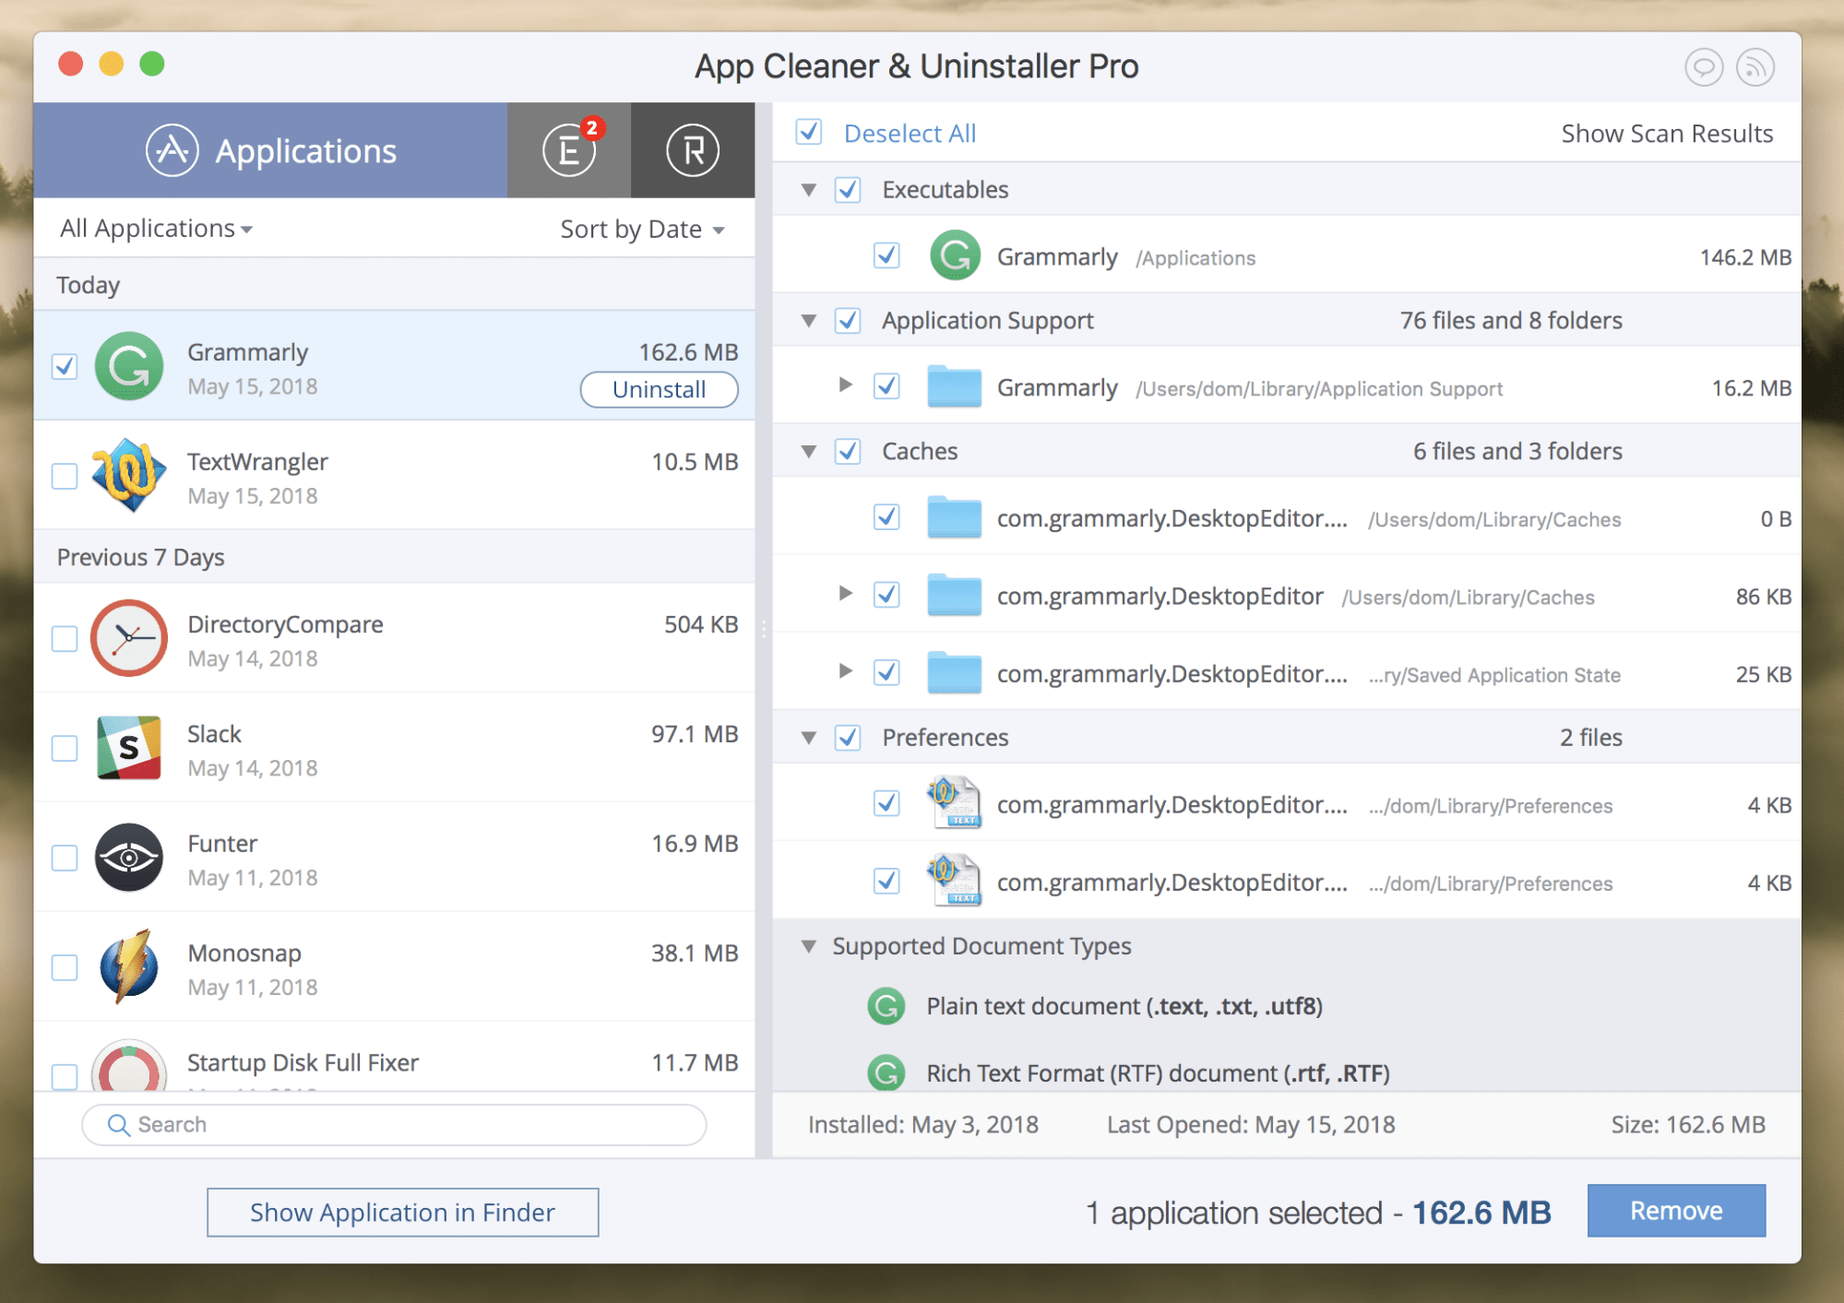Image resolution: width=1844 pixels, height=1303 pixels.
Task: Collapse the Caches section
Action: click(x=809, y=452)
